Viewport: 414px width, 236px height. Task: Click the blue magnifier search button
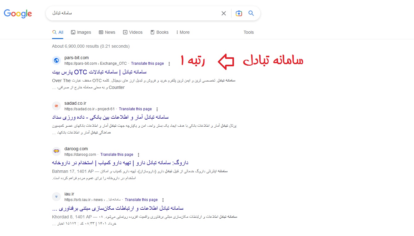[251, 13]
